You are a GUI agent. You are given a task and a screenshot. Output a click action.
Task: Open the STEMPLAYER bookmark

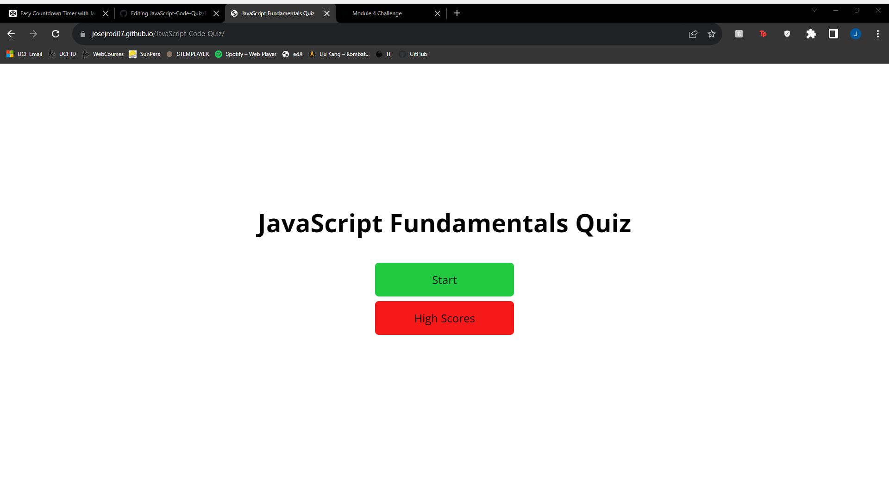tap(188, 54)
